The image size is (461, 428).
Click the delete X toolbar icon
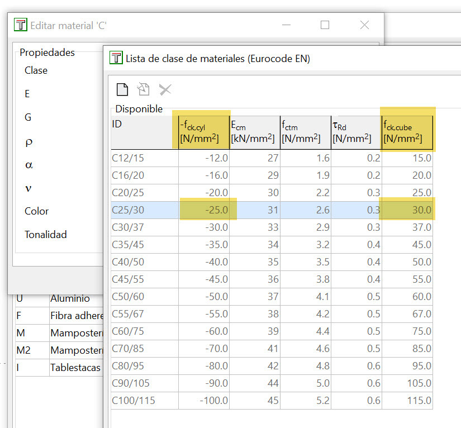click(x=165, y=89)
